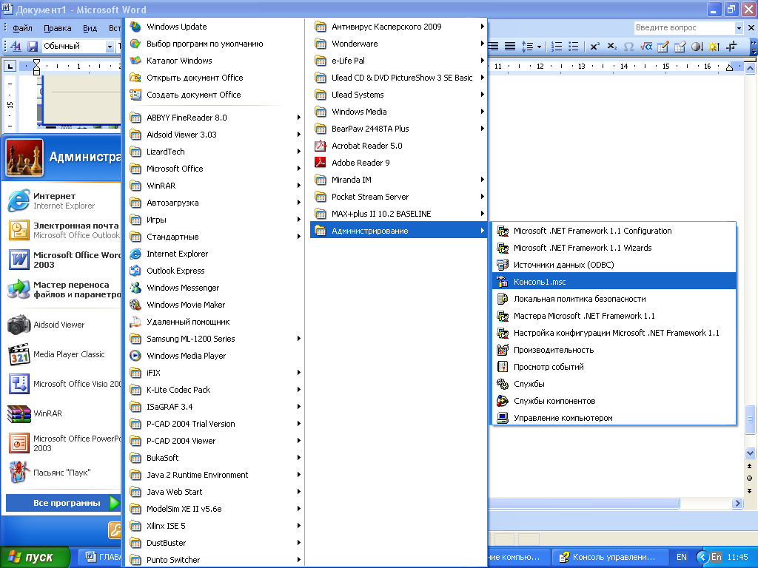Open Internet Explorer pinned icon in Start menu

pos(19,200)
